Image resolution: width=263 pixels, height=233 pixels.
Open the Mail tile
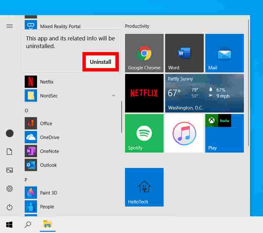click(x=225, y=53)
